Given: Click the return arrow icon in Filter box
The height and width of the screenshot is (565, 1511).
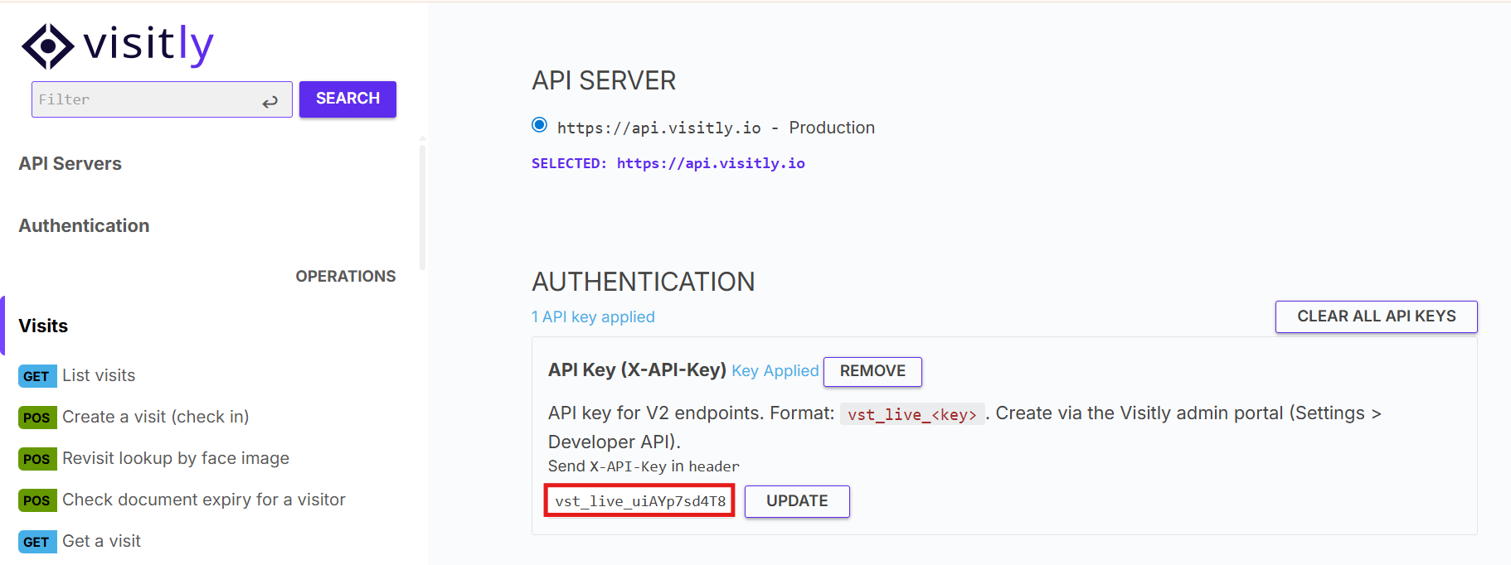Looking at the screenshot, I should pos(270,102).
